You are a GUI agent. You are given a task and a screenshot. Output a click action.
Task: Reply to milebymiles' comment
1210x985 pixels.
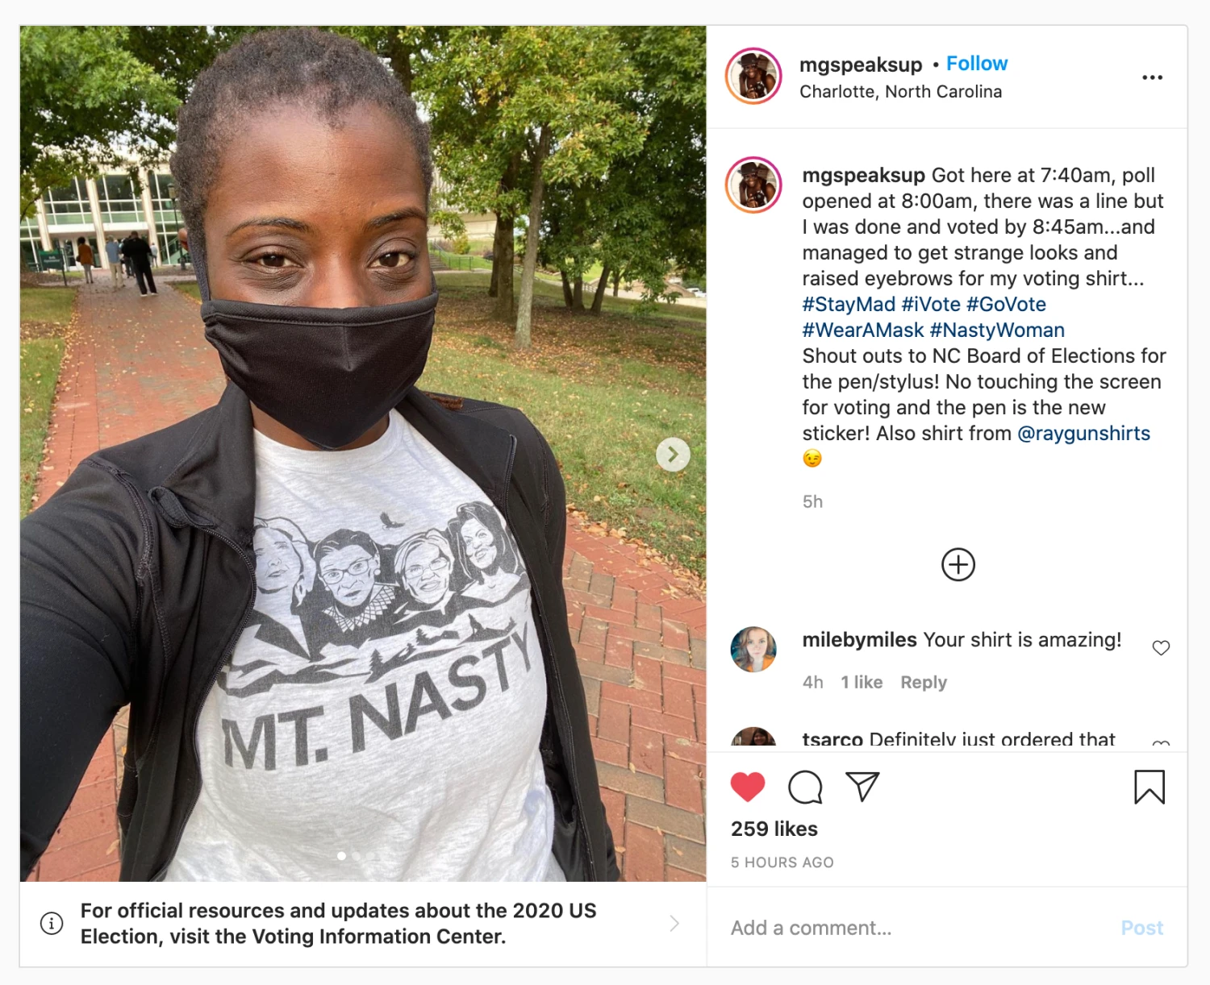click(924, 683)
